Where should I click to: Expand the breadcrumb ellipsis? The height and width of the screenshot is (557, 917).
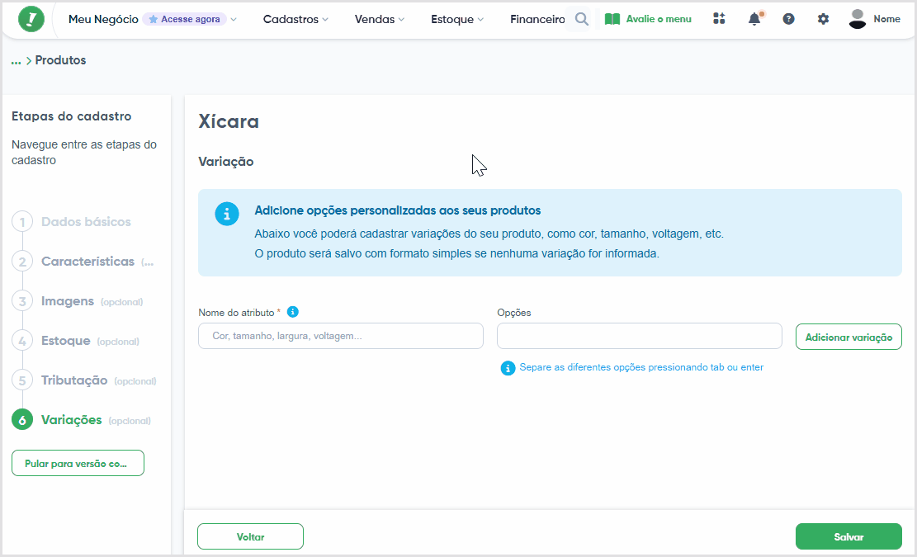pos(16,61)
